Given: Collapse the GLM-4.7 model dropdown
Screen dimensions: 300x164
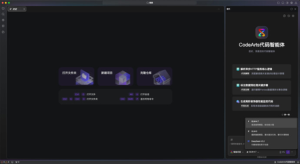Looking at the screenshot, I should [253, 152].
